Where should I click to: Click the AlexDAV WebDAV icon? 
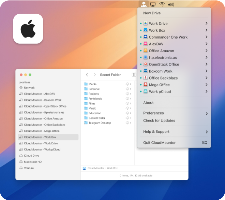(x=145, y=44)
